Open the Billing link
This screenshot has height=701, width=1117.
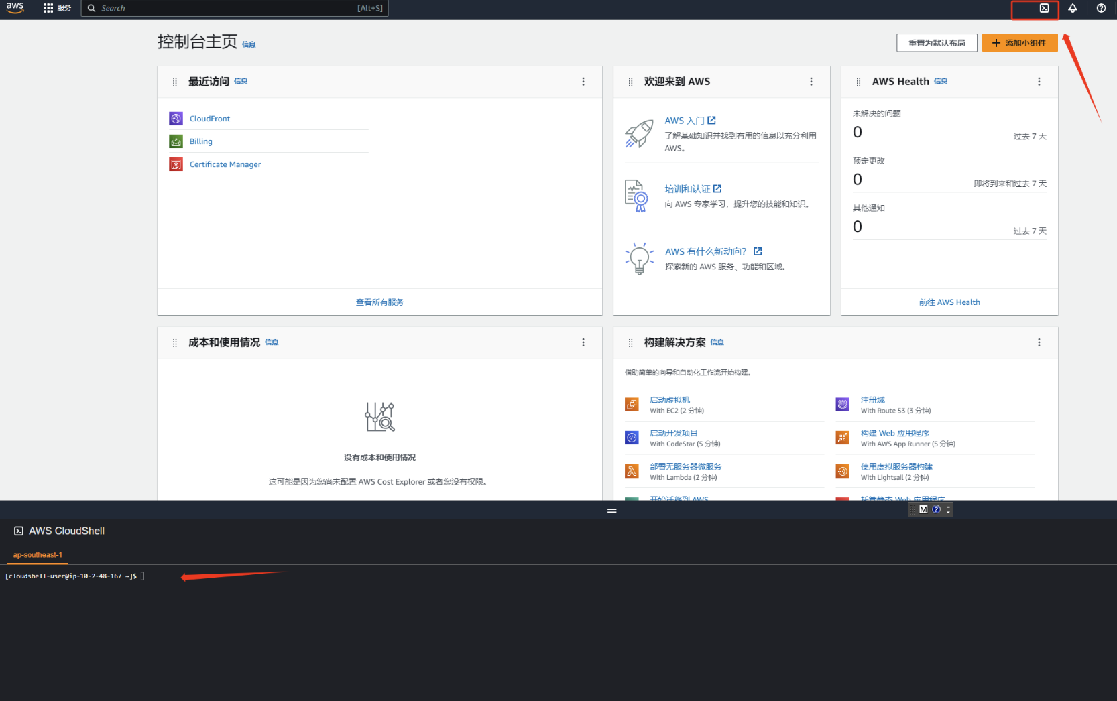(201, 141)
